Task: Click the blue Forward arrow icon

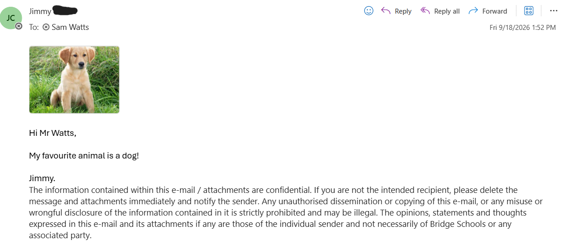Action: point(473,11)
